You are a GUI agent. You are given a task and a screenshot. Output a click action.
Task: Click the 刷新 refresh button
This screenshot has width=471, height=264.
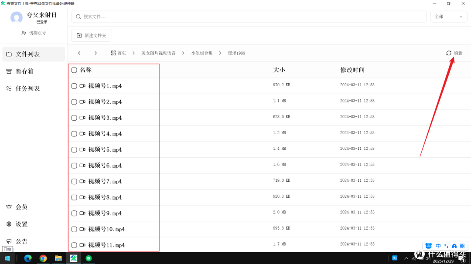click(454, 53)
